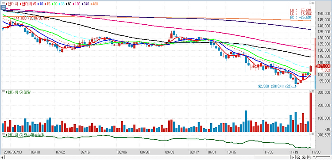This screenshot has width=332, height=160.
Task: Select the blue 10 moving average legend
Action: [x=40, y=4]
